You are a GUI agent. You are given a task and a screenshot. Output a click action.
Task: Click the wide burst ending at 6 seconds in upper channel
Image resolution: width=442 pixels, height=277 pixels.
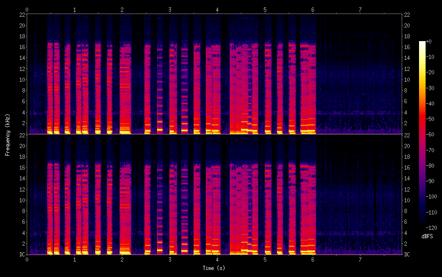[x=307, y=84]
